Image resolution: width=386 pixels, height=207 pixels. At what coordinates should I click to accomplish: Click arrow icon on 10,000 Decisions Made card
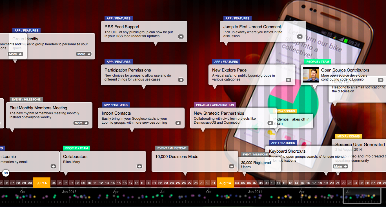point(232,166)
